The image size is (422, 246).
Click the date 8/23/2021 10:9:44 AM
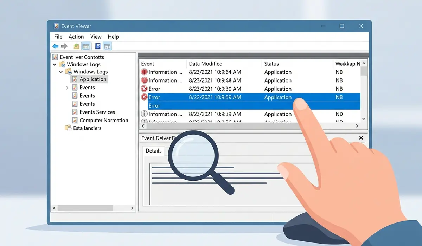coord(215,80)
